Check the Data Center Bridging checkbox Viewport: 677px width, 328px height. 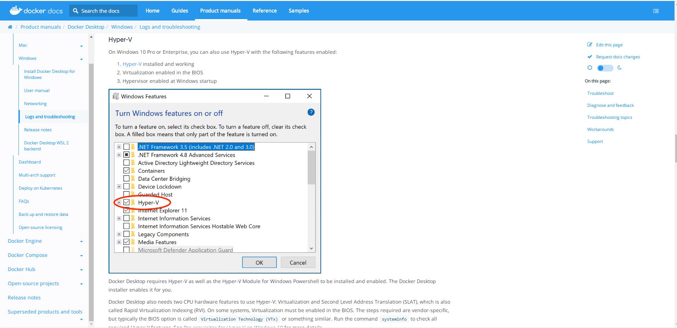pos(126,179)
